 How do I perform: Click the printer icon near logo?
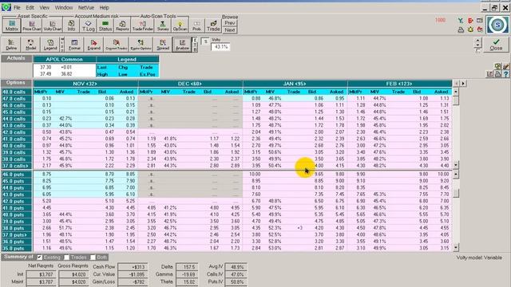click(461, 30)
